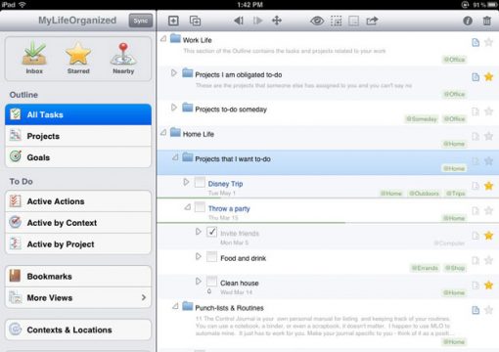Open Bookmarks
The image size is (499, 352).
coord(78,277)
